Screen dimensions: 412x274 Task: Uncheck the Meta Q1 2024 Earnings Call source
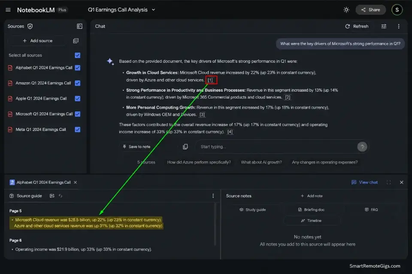[78, 130]
